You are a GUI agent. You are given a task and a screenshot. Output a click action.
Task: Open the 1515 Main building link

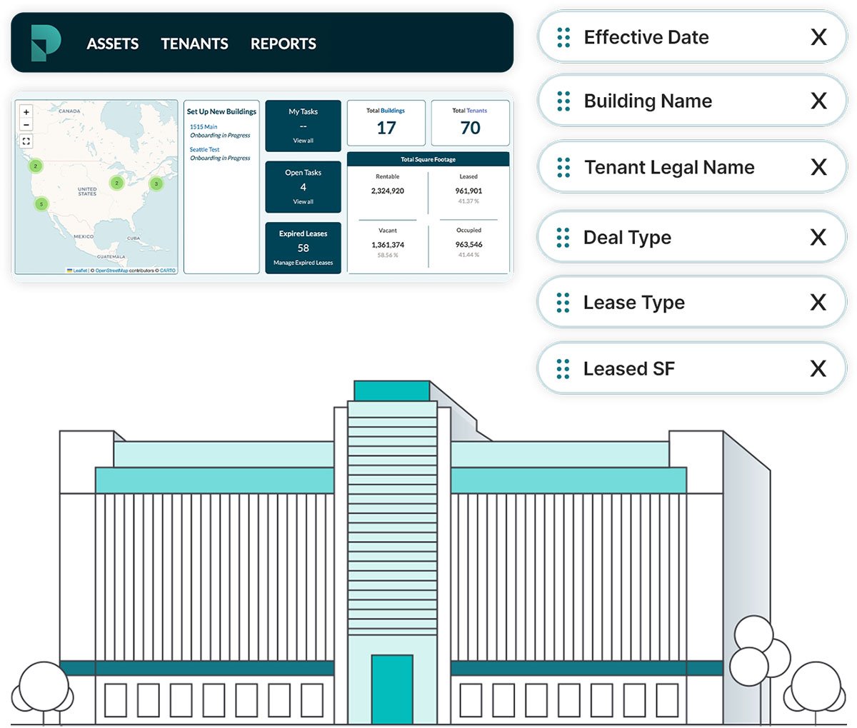click(204, 127)
